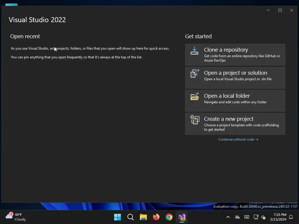Click the 'Visual Studio 2022' title text
This screenshot has height=224, width=299.
click(x=37, y=20)
